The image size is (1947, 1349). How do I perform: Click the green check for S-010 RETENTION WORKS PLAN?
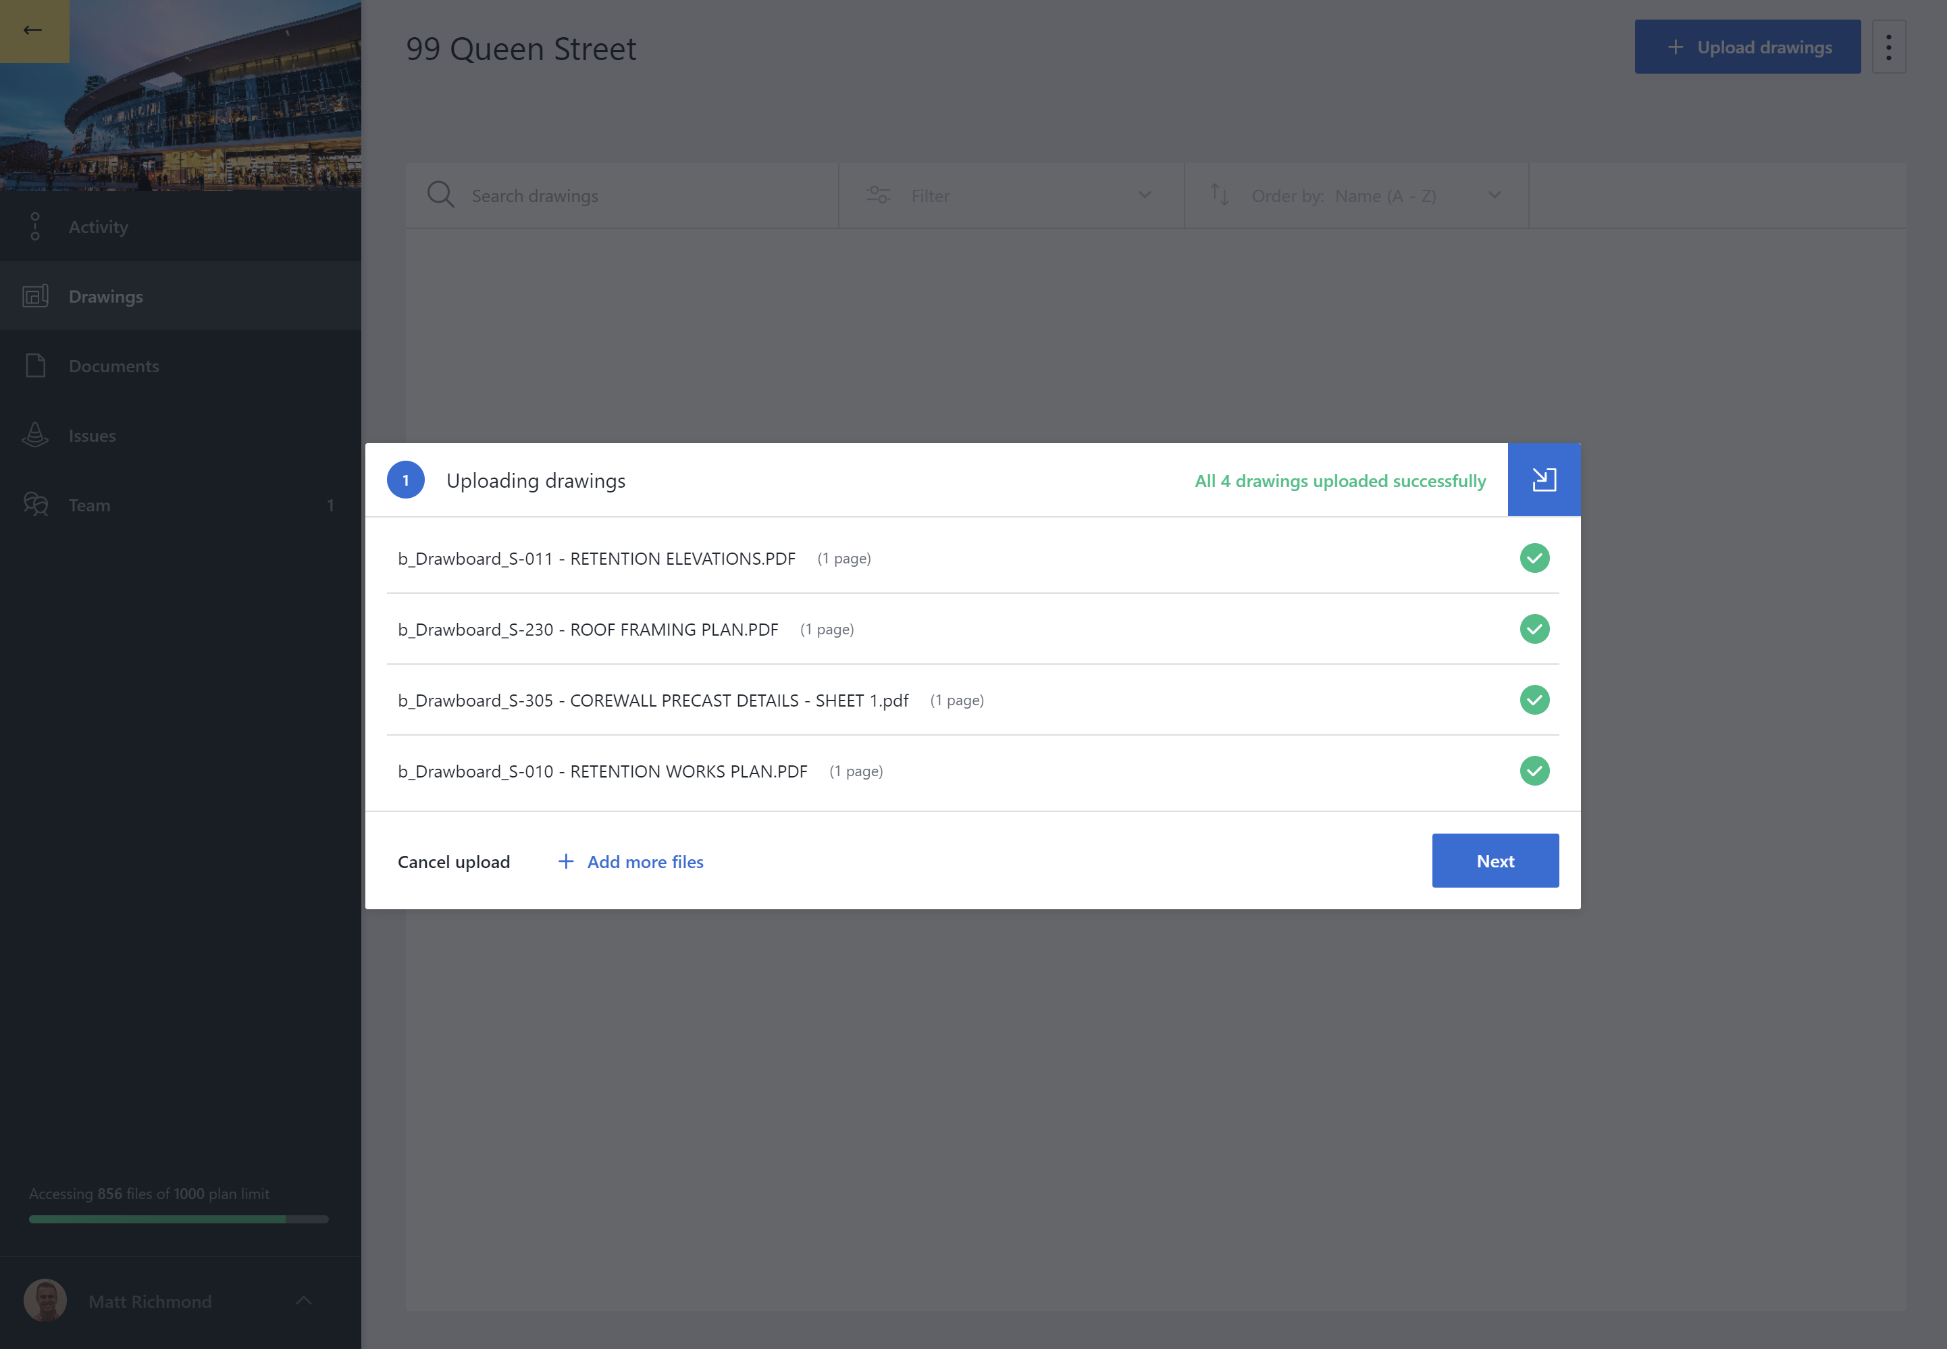[1534, 771]
